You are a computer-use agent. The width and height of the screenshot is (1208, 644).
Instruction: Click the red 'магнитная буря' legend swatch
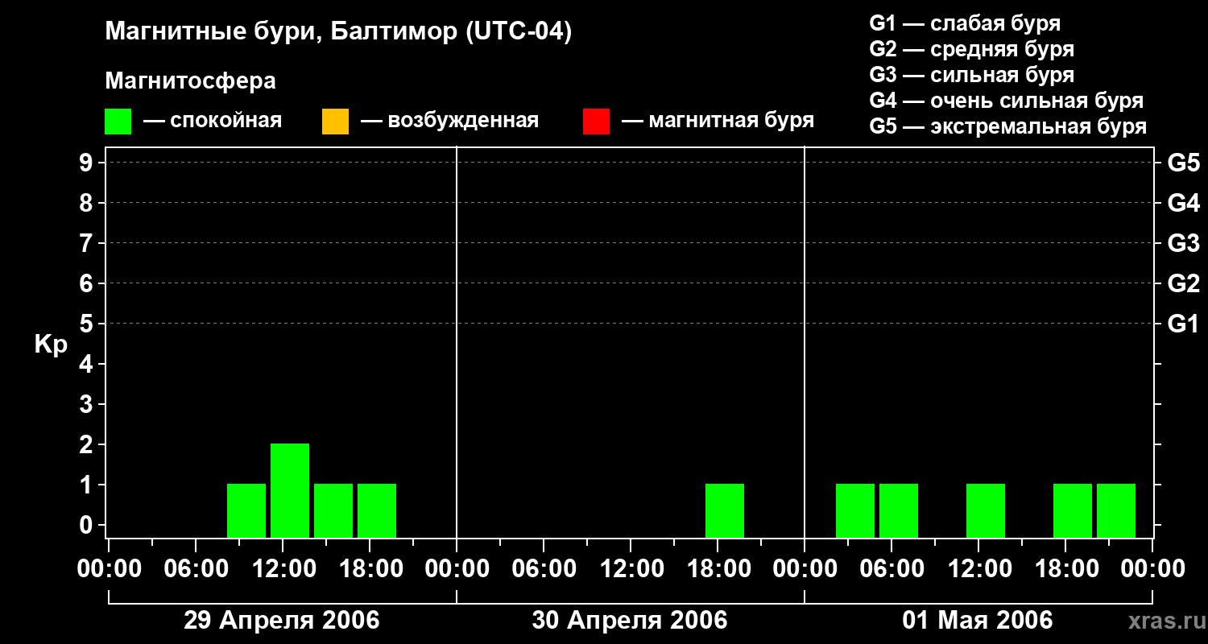coord(596,122)
